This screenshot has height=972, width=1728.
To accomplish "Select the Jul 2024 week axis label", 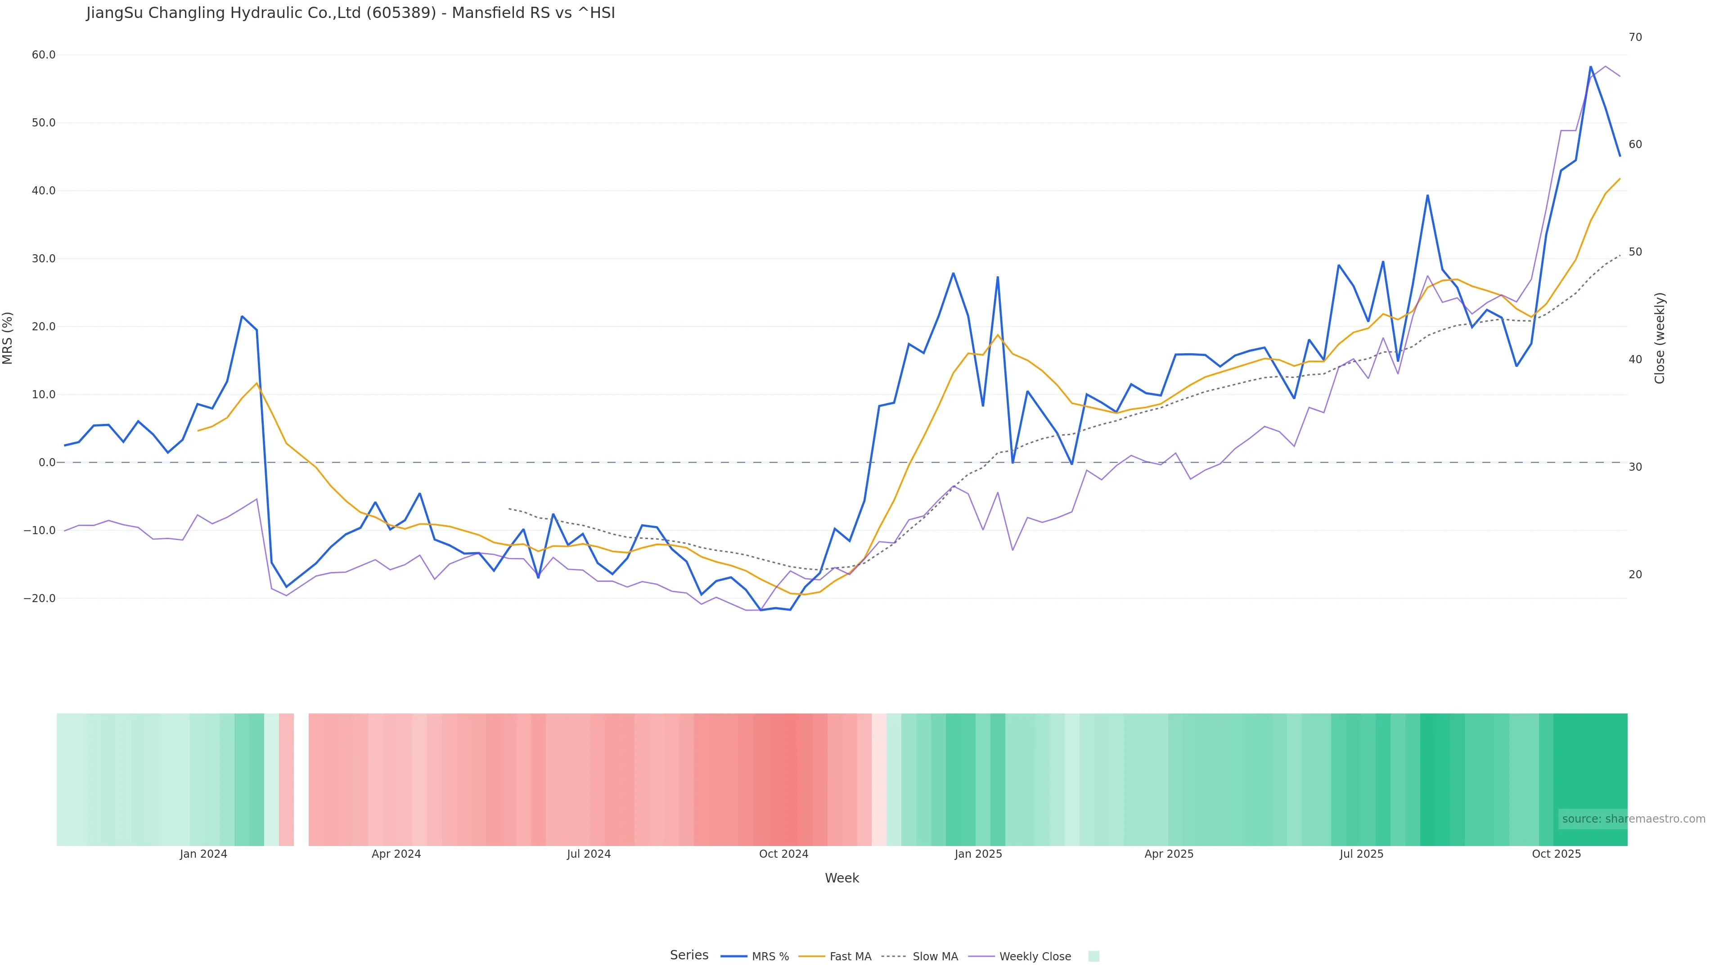I will tap(588, 854).
